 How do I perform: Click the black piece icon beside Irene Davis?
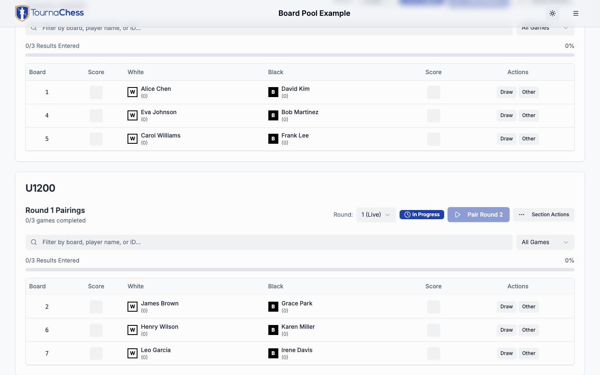tap(273, 353)
